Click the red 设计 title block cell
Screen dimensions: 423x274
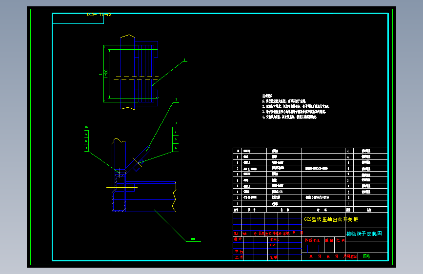pyautogui.click(x=238, y=239)
